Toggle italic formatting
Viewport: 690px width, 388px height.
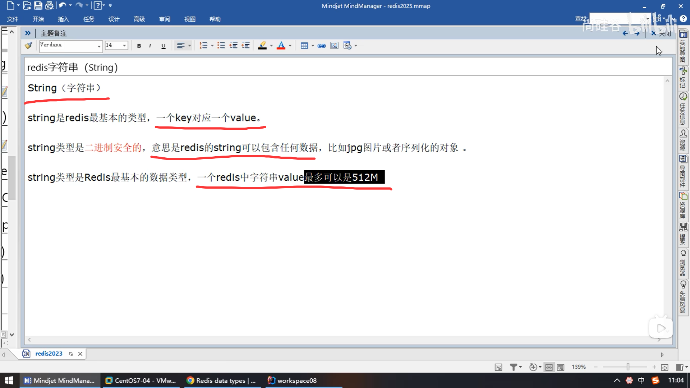[150, 46]
